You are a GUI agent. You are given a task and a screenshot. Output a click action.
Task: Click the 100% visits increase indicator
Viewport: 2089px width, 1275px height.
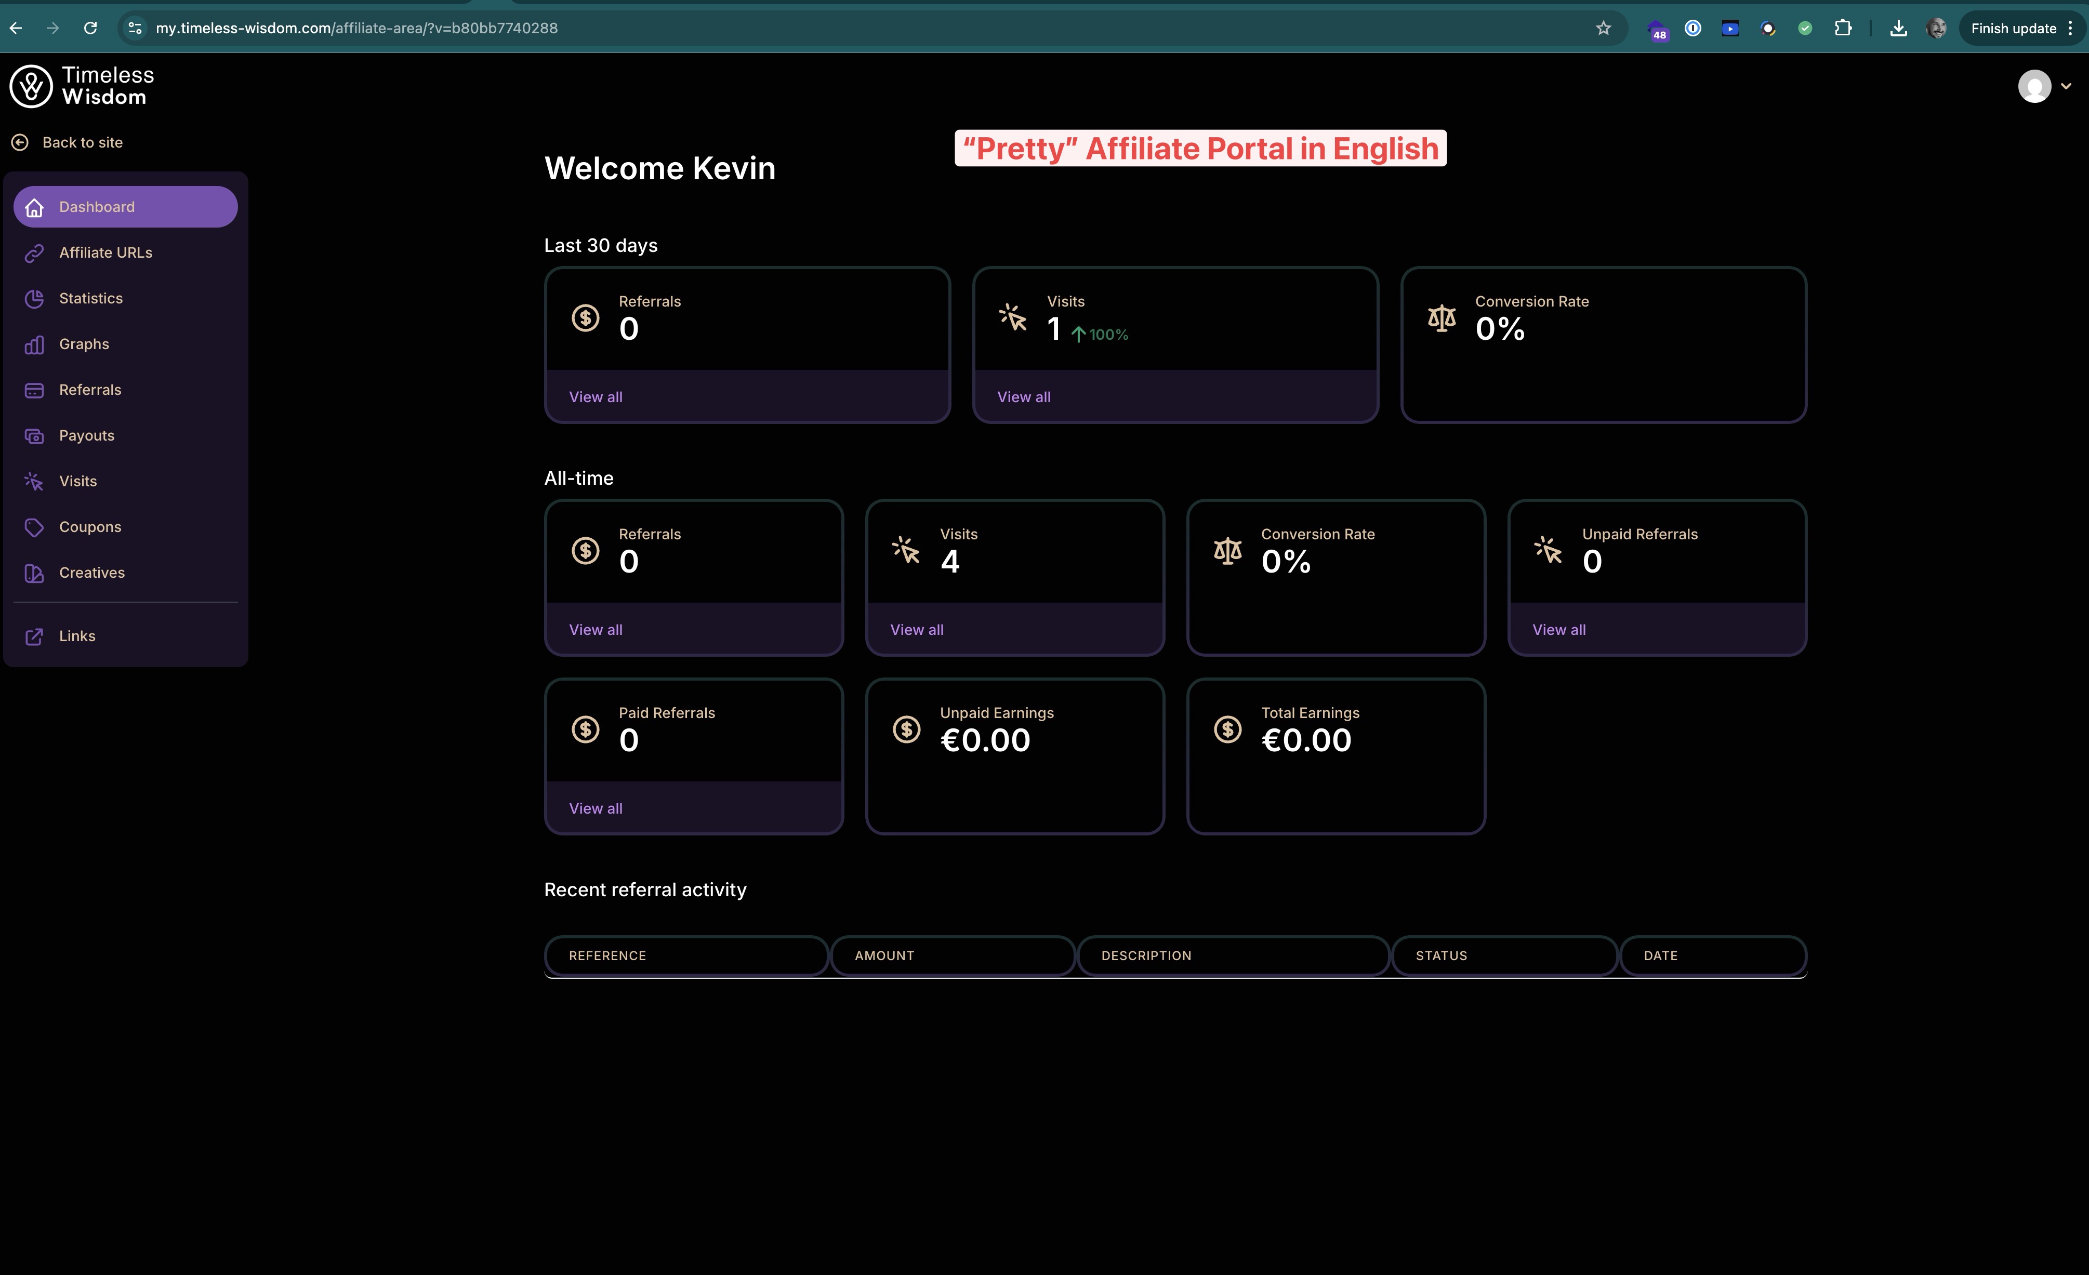point(1100,335)
